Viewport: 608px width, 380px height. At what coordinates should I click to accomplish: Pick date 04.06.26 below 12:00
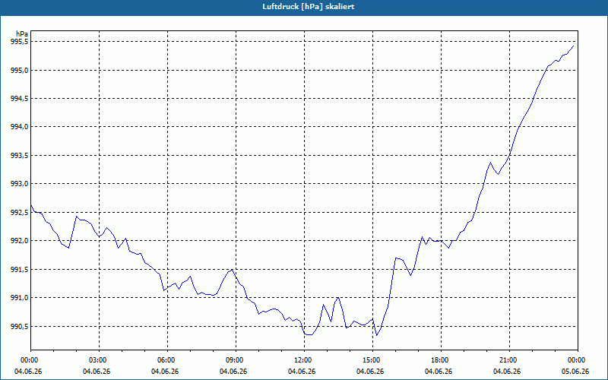tap(302, 372)
